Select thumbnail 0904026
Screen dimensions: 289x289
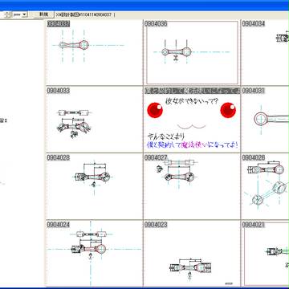265,186
